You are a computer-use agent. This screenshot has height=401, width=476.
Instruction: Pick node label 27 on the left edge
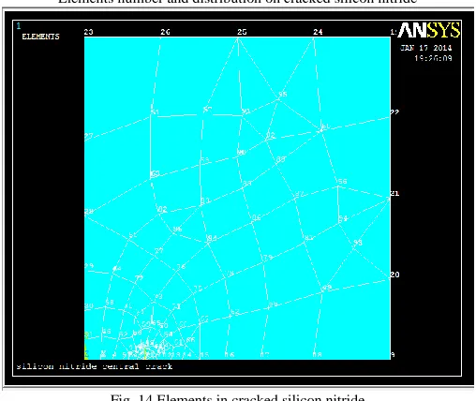(x=89, y=137)
